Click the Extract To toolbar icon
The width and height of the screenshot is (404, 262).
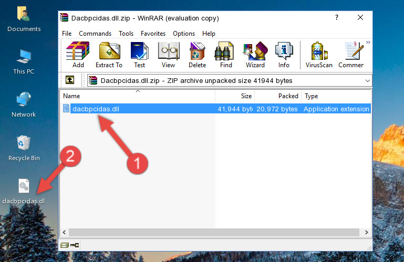pos(109,55)
